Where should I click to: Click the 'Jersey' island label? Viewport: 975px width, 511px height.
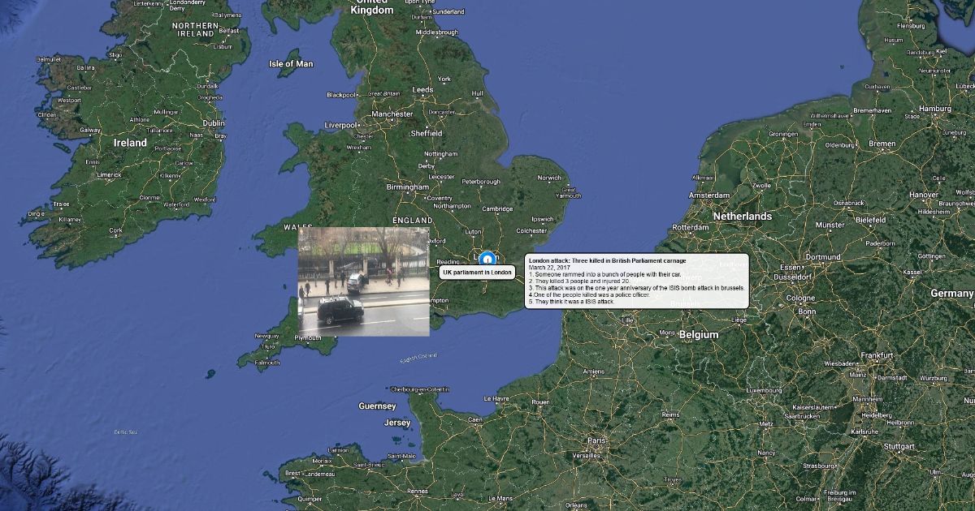coord(397,423)
